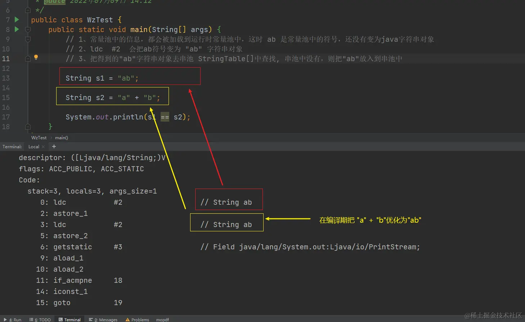Toggle the method closing fold marker on line 18
525x322 pixels.
click(x=28, y=127)
